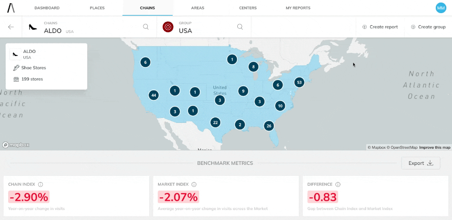
Task: Select the 44 stores cluster on the map
Action: pos(154,95)
